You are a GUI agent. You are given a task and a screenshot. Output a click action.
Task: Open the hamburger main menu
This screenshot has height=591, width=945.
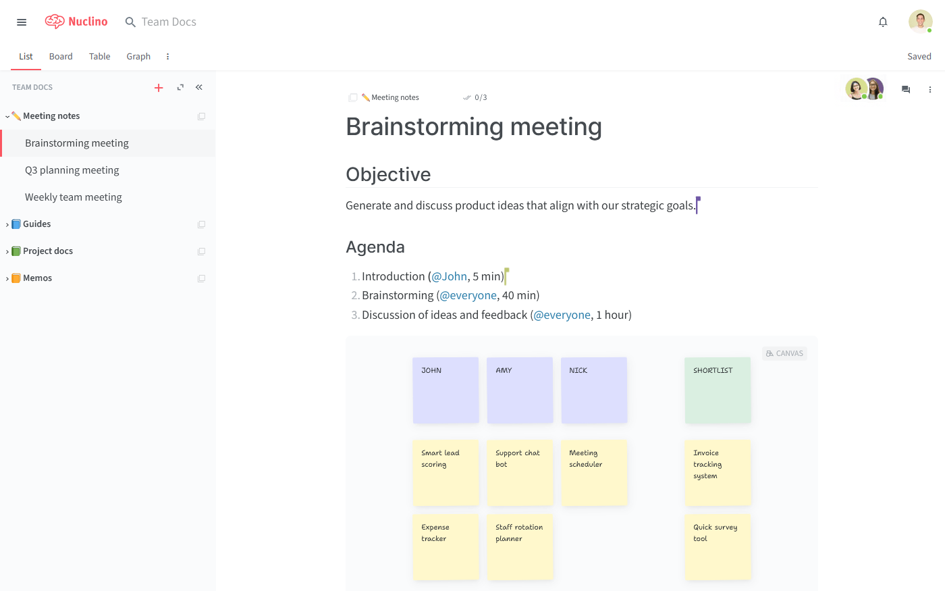tap(22, 22)
